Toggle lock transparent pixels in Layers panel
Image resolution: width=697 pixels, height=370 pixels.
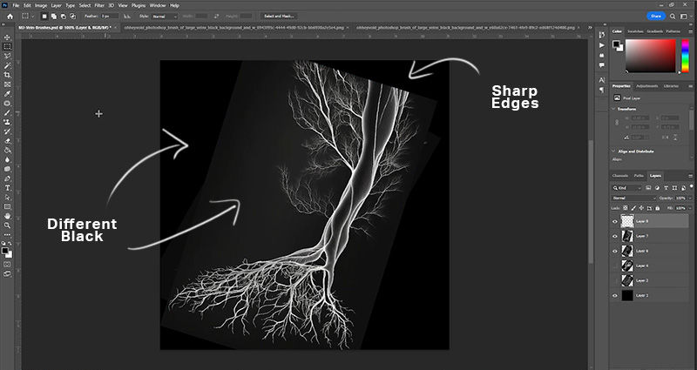(626, 208)
